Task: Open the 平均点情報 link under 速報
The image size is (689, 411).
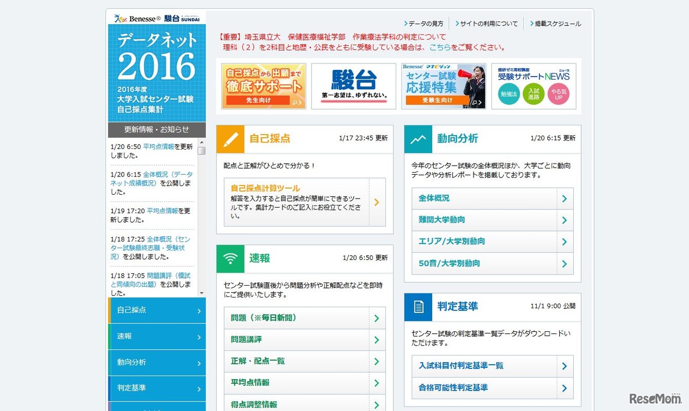Action: click(x=250, y=383)
